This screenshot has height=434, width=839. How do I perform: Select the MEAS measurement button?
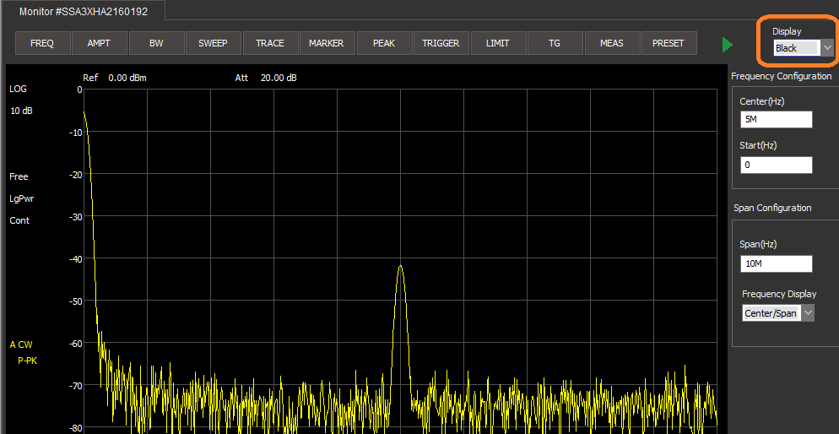coord(611,43)
